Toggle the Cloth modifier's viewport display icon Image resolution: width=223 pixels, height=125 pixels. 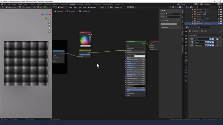210,39
